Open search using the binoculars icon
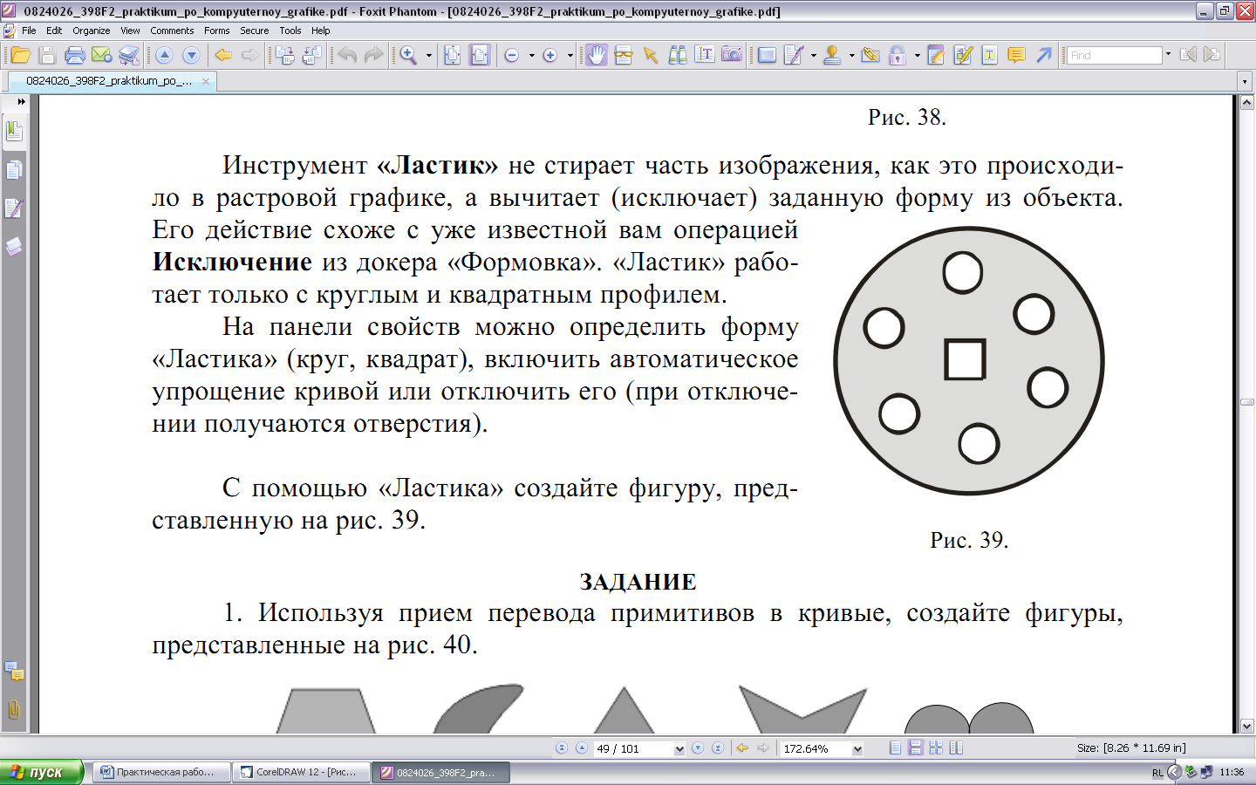Screen dimensions: 1256x785 click(678, 55)
